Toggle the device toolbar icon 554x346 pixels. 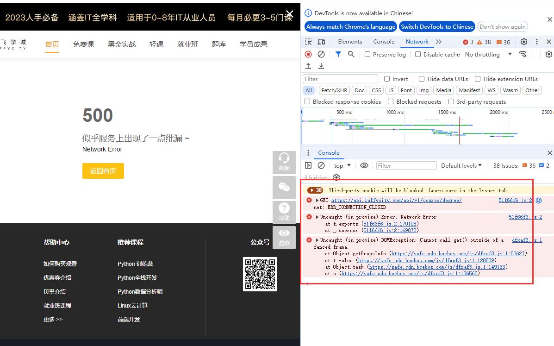pyautogui.click(x=321, y=42)
